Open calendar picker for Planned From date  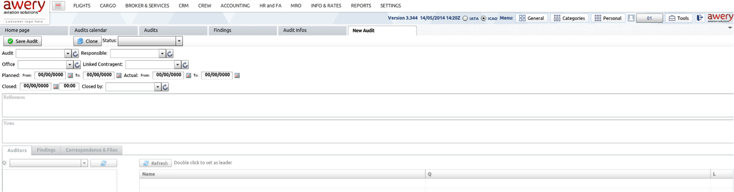point(70,76)
